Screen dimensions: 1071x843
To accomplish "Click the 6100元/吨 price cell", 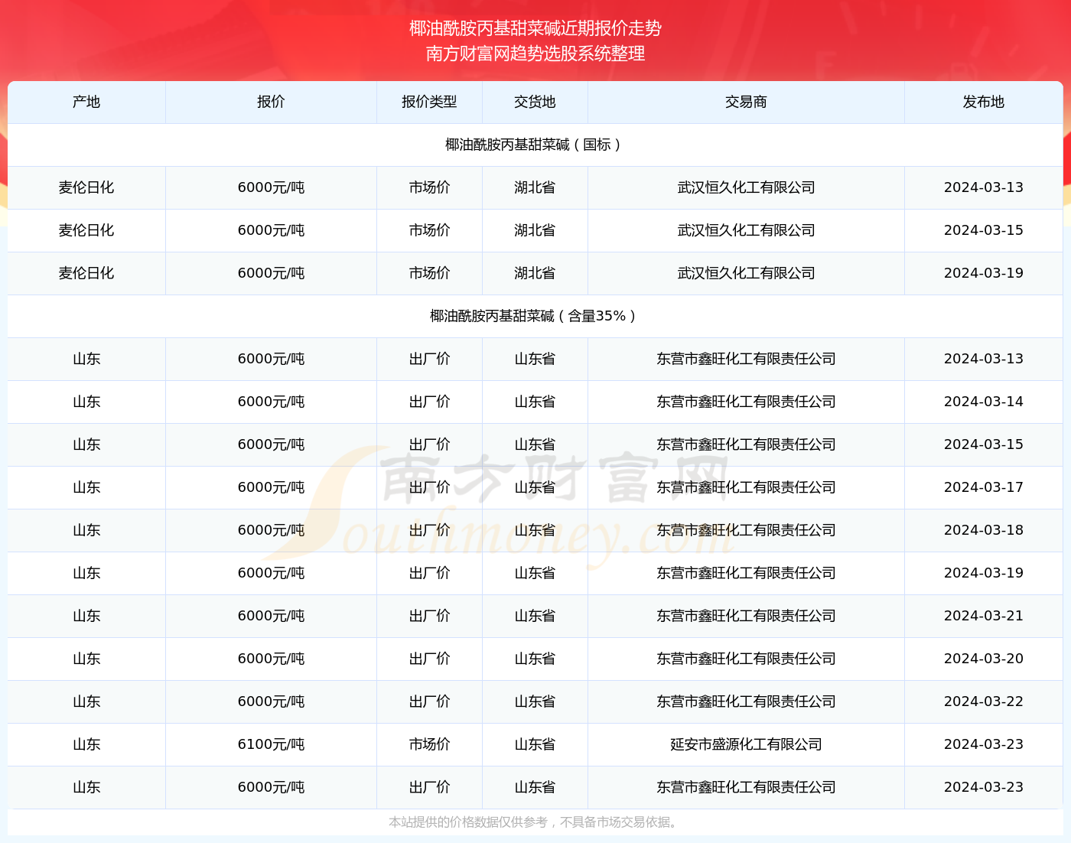I will point(271,744).
